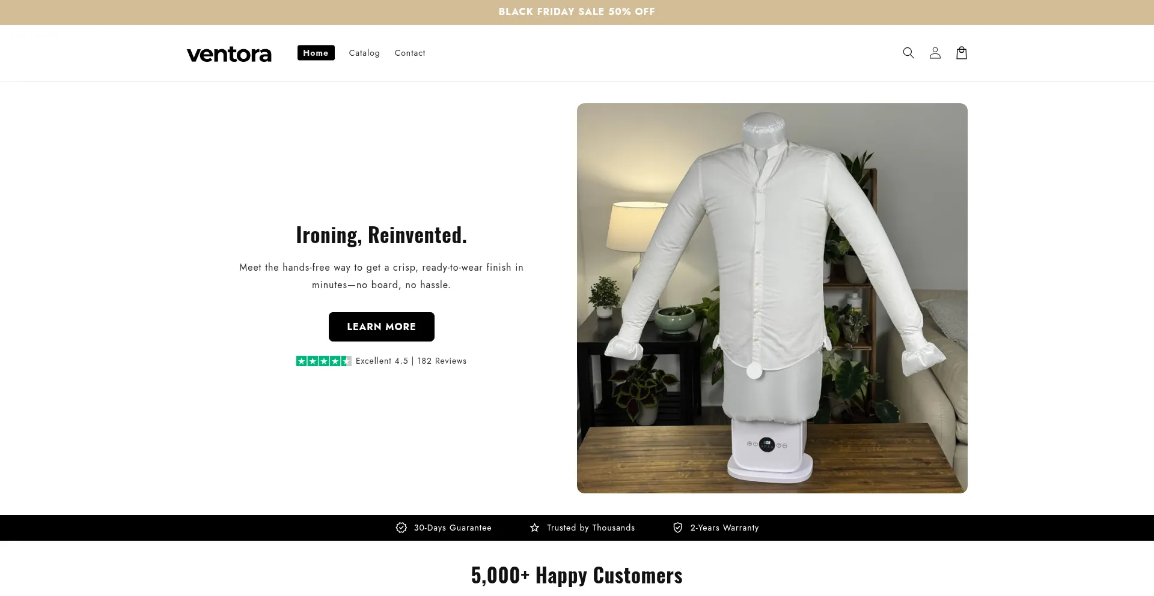Open the shopping cart bag icon

[961, 53]
